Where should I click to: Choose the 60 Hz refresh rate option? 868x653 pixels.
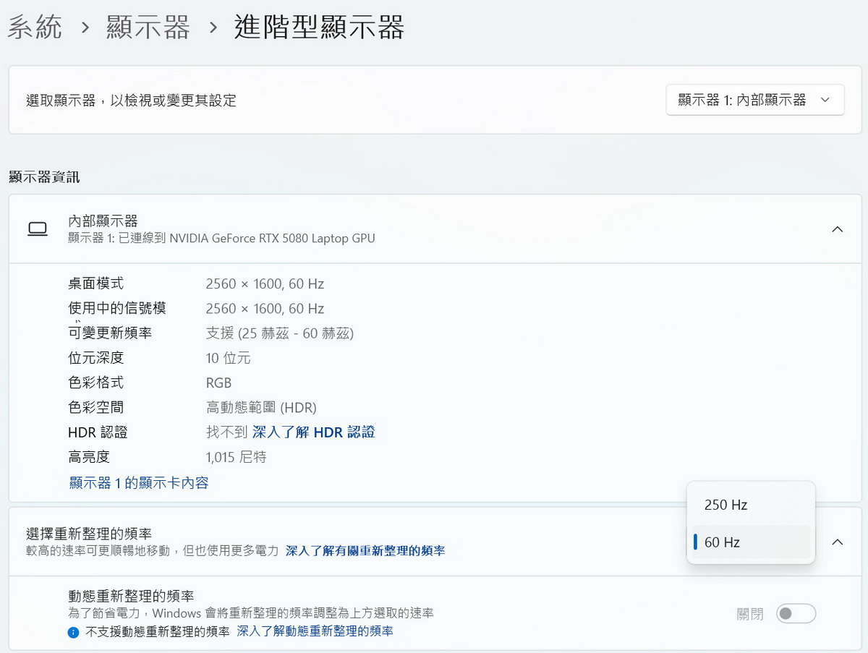coord(722,542)
